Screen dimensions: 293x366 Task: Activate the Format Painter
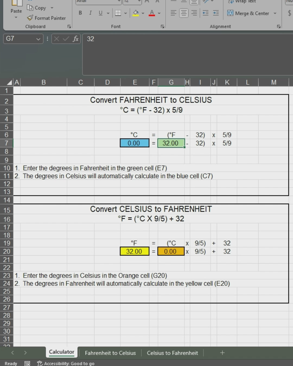46,18
